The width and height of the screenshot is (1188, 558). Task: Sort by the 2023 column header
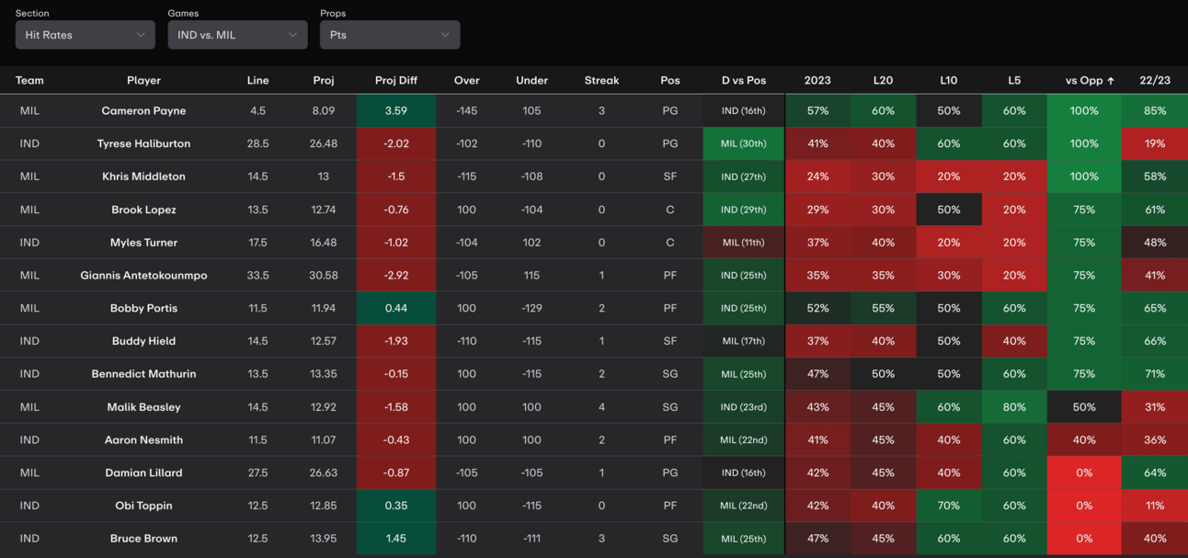[x=817, y=80]
